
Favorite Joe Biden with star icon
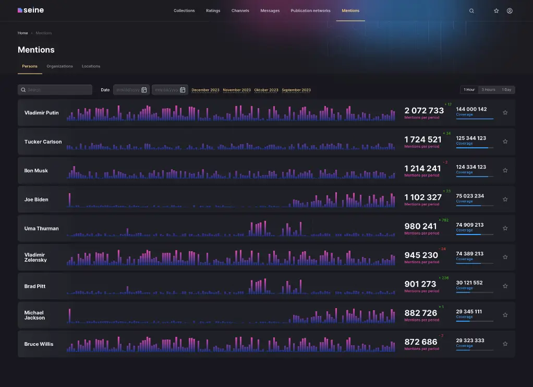(x=505, y=200)
